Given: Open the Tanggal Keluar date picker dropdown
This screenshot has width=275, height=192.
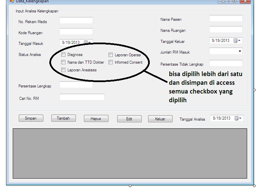Looking at the screenshot, I should [x=239, y=41].
